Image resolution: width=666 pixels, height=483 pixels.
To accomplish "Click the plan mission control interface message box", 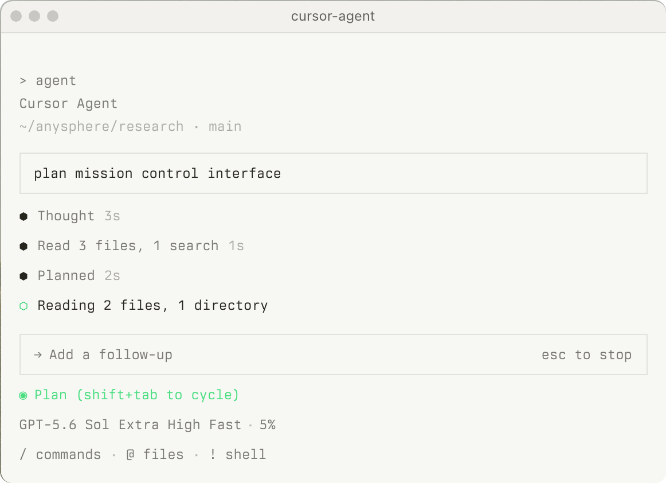I will (x=334, y=173).
